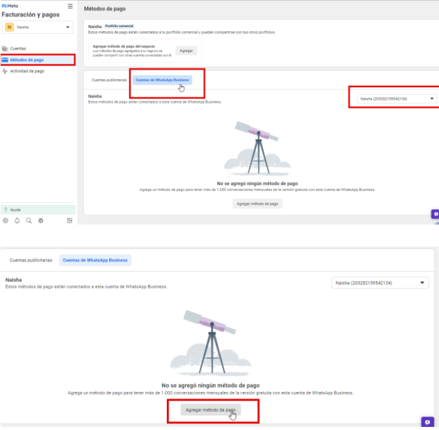Click 'Facturación y pagos' title

pyautogui.click(x=31, y=15)
